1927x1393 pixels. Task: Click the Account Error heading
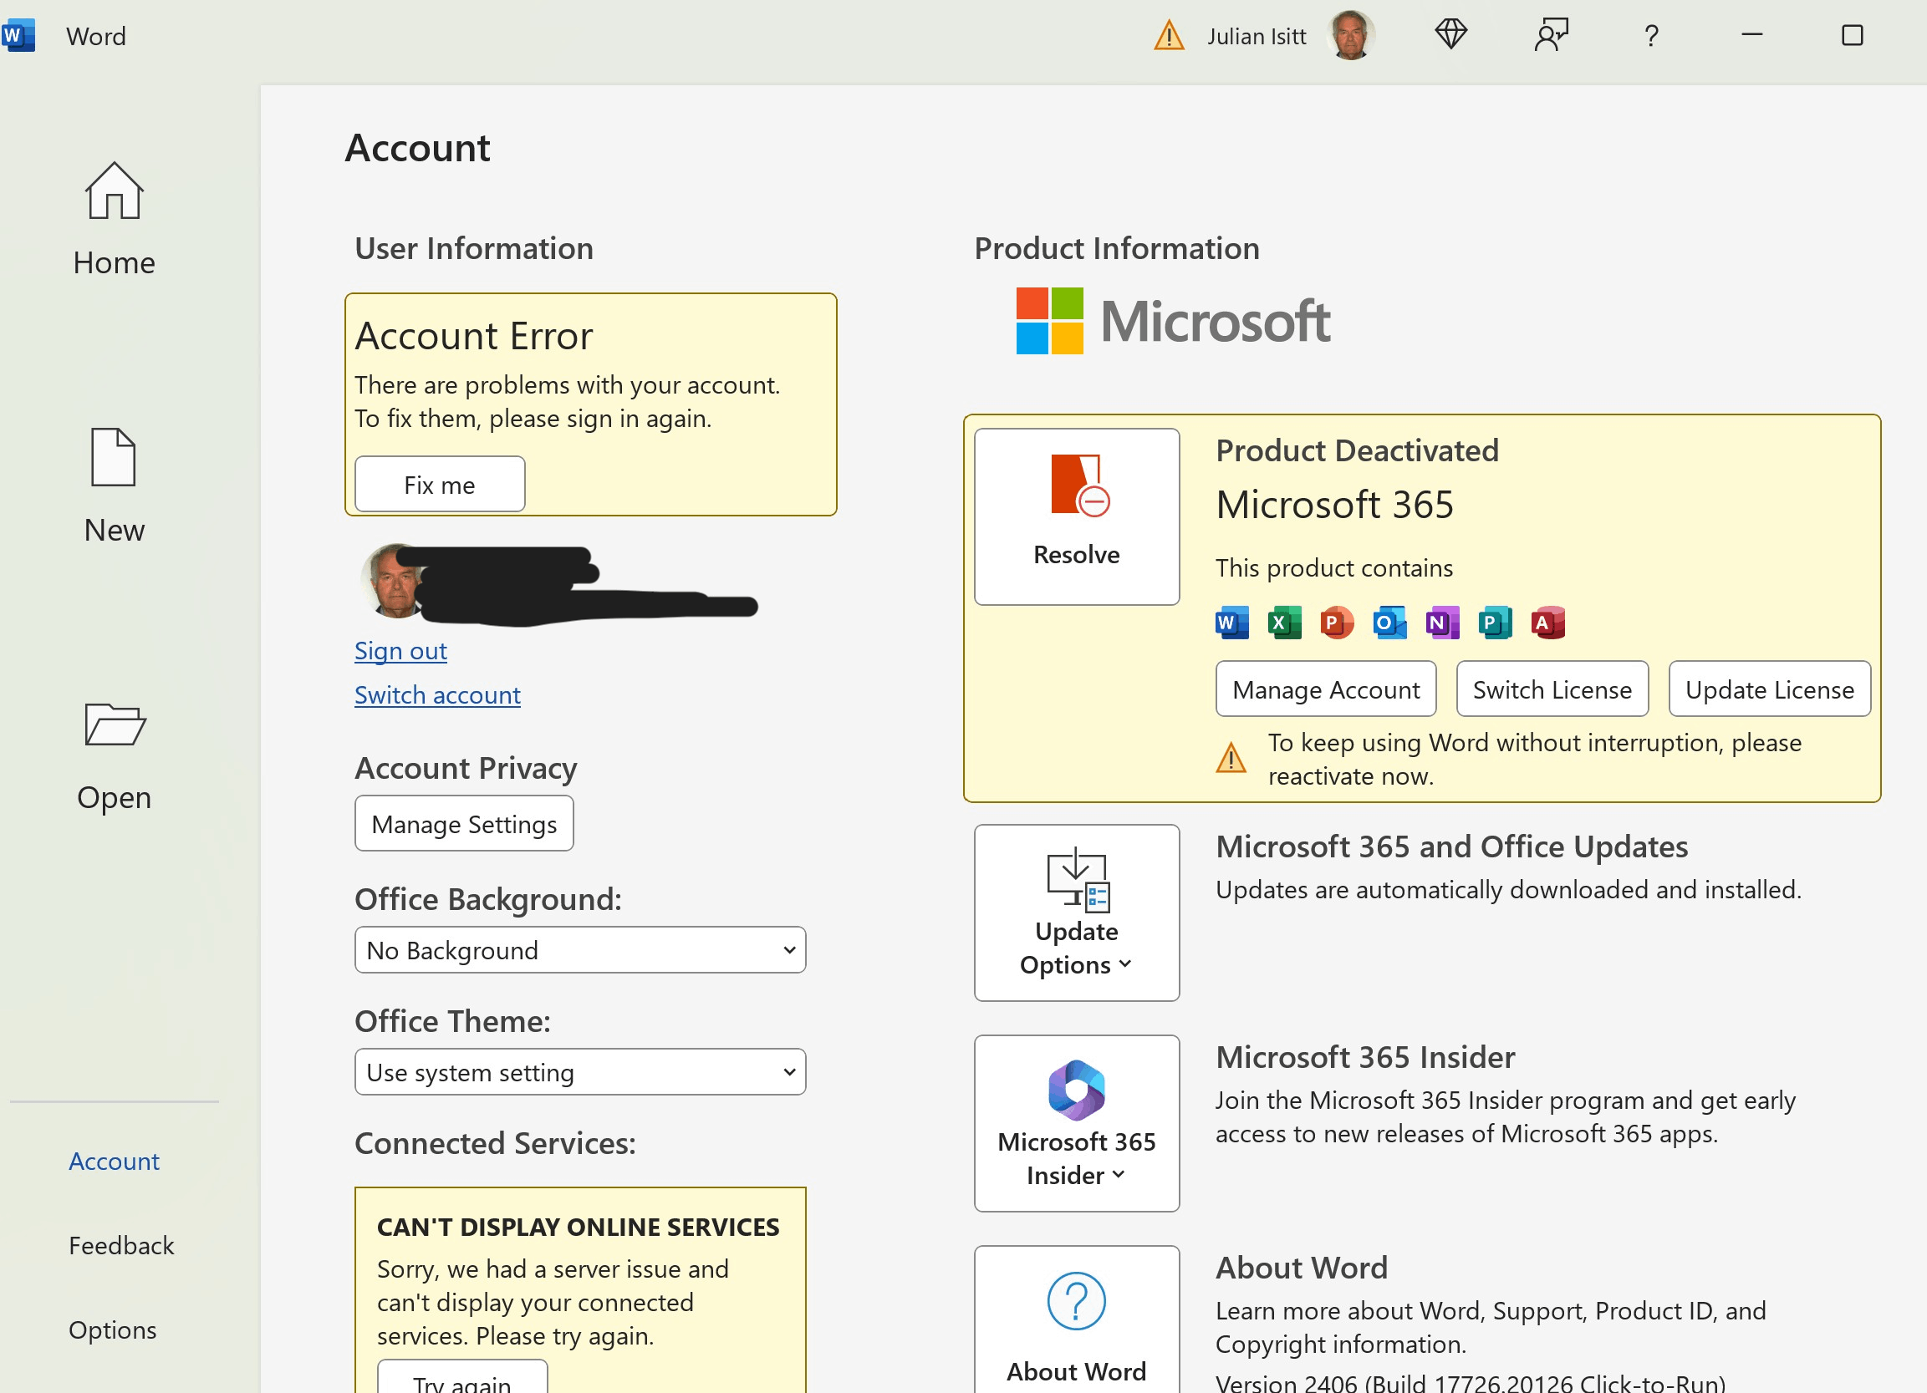pos(473,336)
